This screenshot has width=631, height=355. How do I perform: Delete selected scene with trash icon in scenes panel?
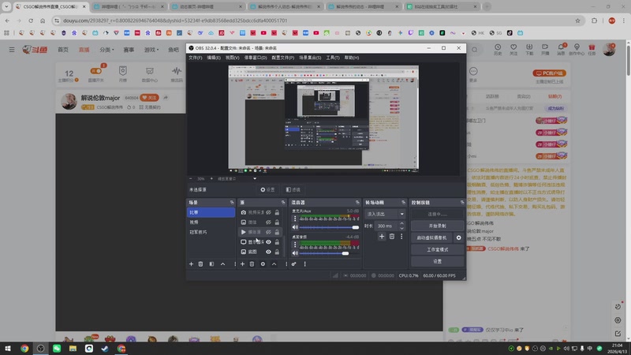pos(200,264)
